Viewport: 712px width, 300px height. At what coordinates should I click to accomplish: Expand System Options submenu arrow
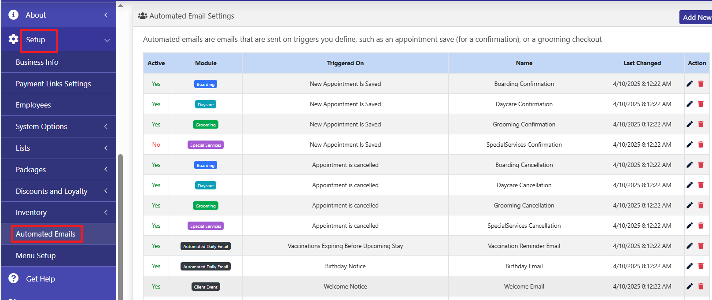pos(106,126)
